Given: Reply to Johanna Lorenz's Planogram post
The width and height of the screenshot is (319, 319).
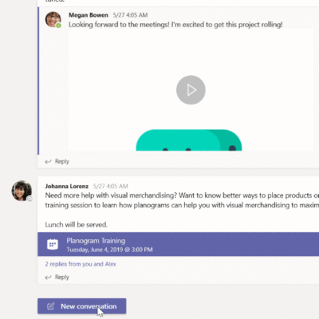Looking at the screenshot, I should click(x=57, y=278).
